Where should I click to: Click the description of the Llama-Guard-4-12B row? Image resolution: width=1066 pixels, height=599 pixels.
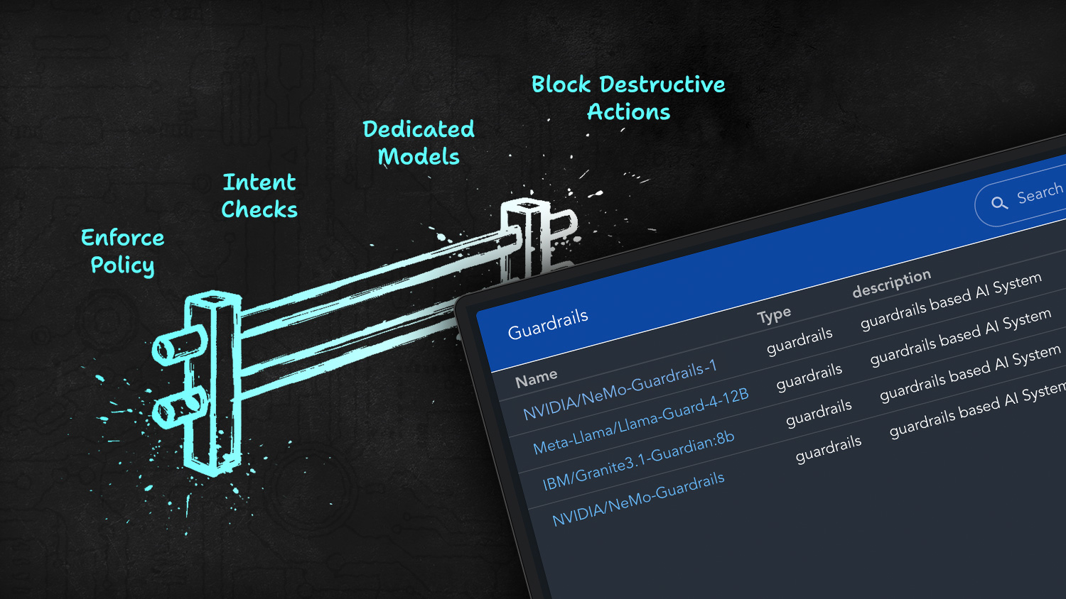pos(960,337)
